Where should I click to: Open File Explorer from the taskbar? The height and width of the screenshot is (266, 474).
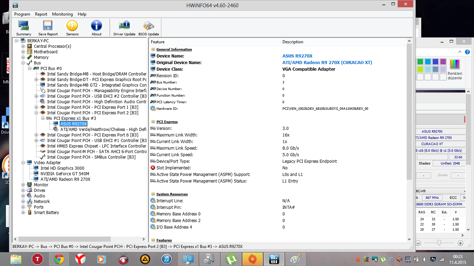[x=16, y=259]
